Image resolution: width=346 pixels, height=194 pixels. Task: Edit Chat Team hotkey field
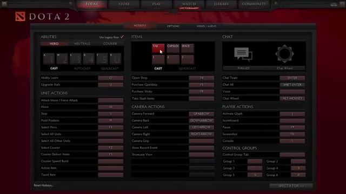point(292,78)
